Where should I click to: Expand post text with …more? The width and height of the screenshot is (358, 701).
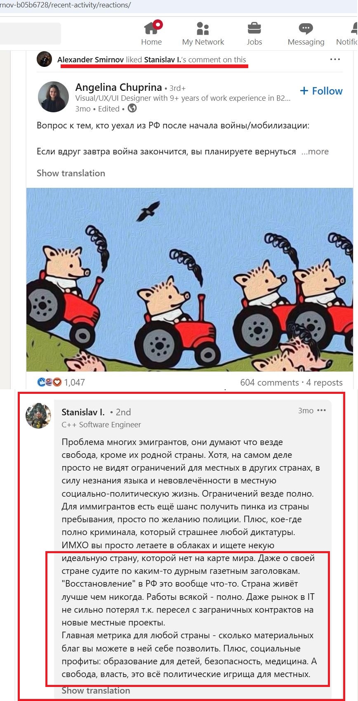tap(315, 152)
